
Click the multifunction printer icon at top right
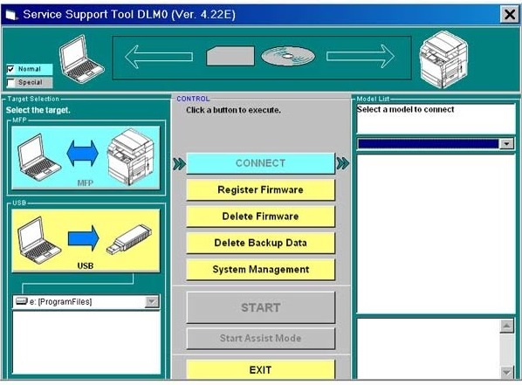[443, 59]
